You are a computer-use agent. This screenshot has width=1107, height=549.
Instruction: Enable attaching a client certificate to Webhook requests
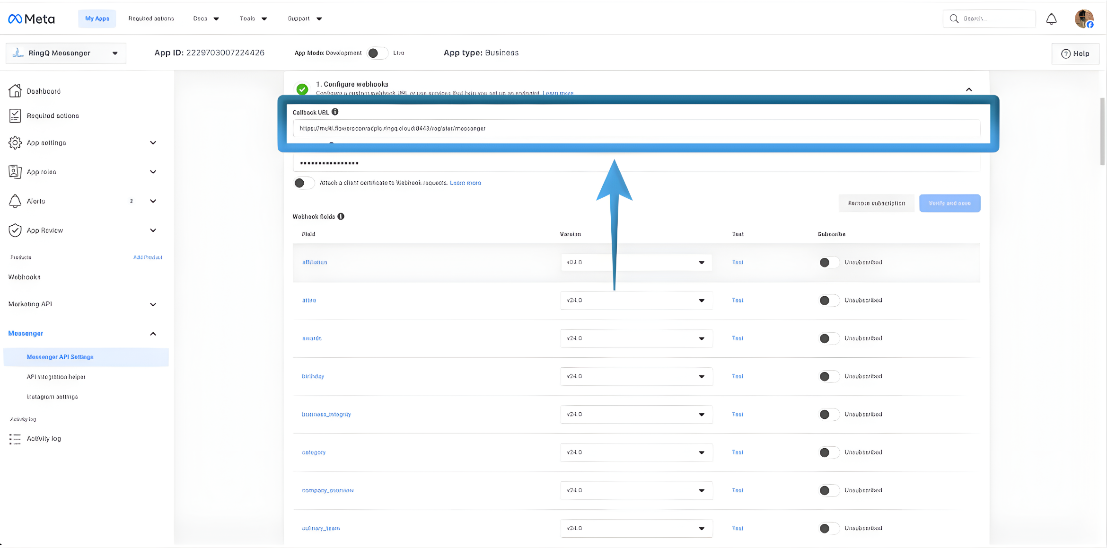pos(304,183)
